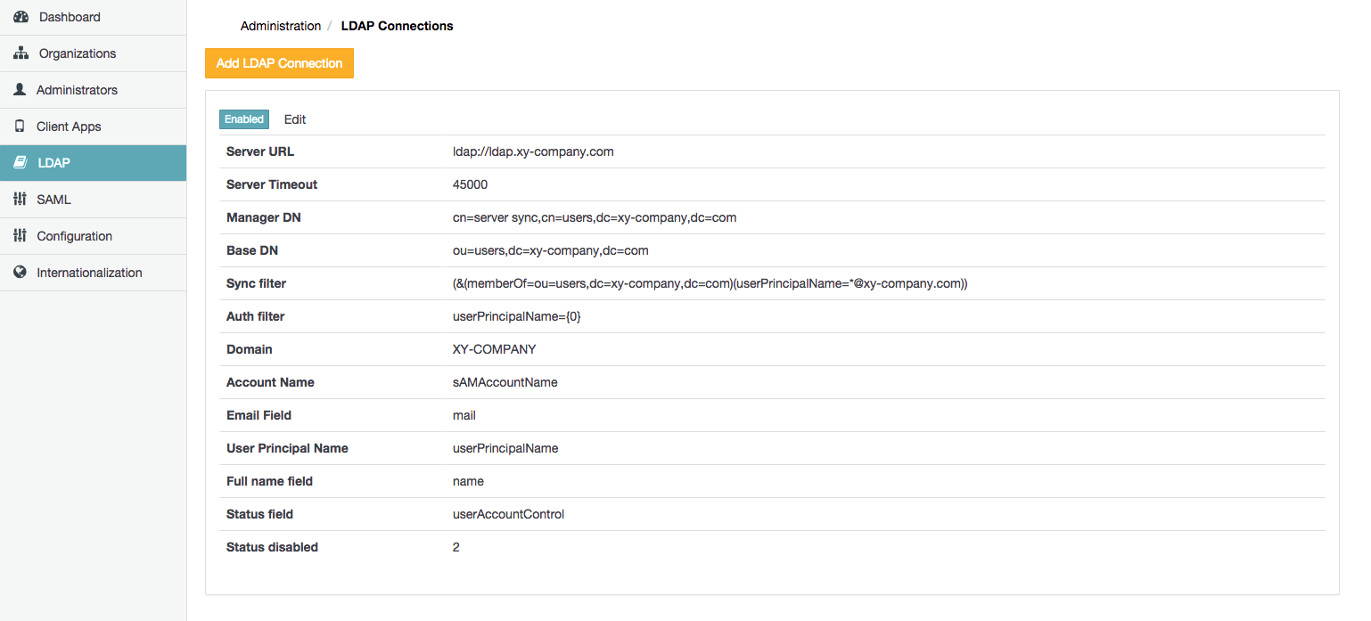Click the Client Apps mobile icon
The image size is (1371, 621).
click(20, 127)
